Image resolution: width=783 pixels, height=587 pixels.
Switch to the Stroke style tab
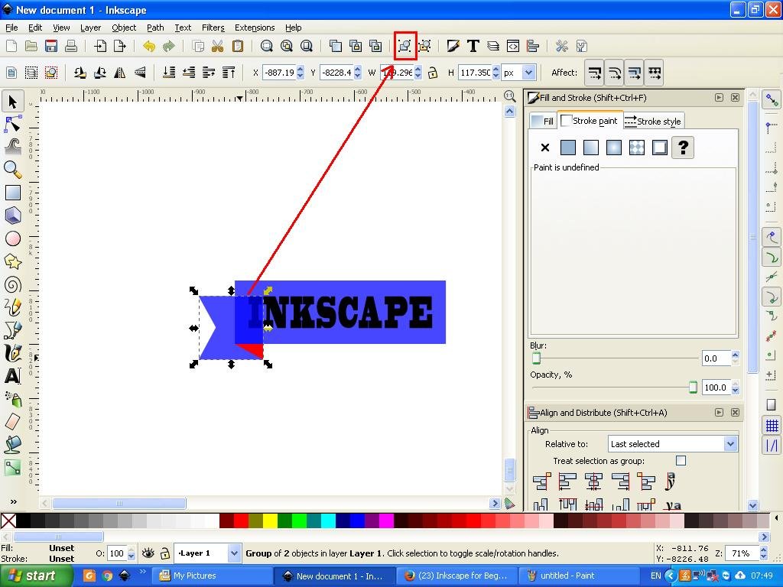tap(653, 122)
